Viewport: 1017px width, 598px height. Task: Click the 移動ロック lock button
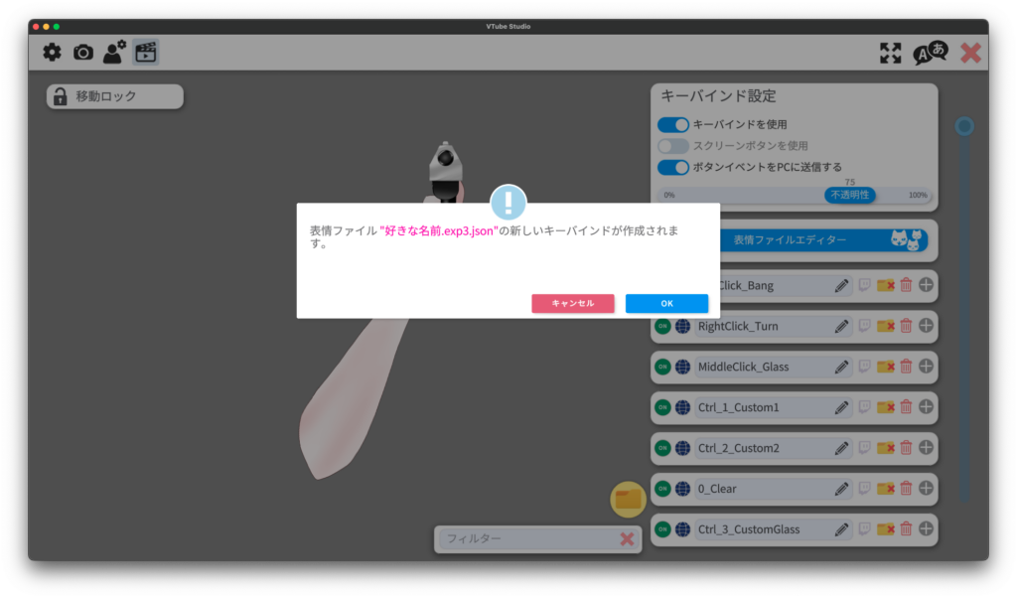coord(115,96)
